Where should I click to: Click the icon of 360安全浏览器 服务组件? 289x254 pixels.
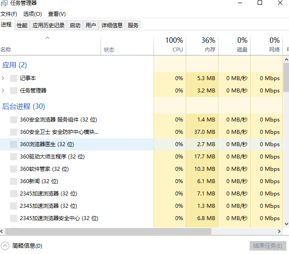pyautogui.click(x=14, y=120)
